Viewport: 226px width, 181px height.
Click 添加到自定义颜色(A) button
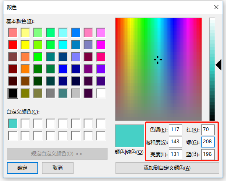point(167,168)
